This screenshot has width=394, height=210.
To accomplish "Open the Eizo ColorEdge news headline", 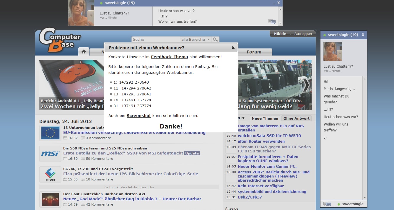I will pos(131,174).
